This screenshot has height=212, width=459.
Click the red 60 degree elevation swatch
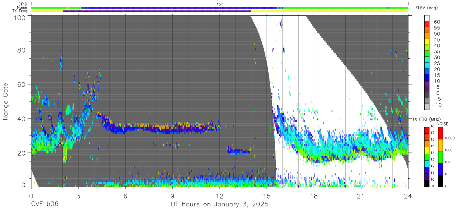pos(427,24)
